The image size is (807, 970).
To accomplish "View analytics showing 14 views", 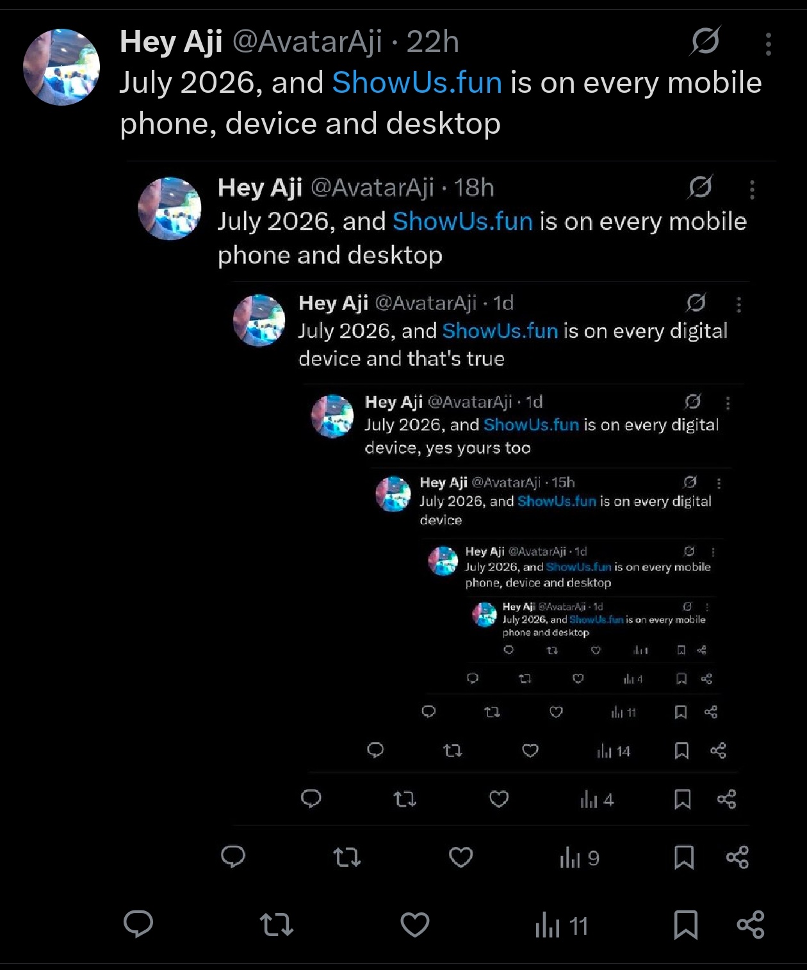I will click(614, 751).
